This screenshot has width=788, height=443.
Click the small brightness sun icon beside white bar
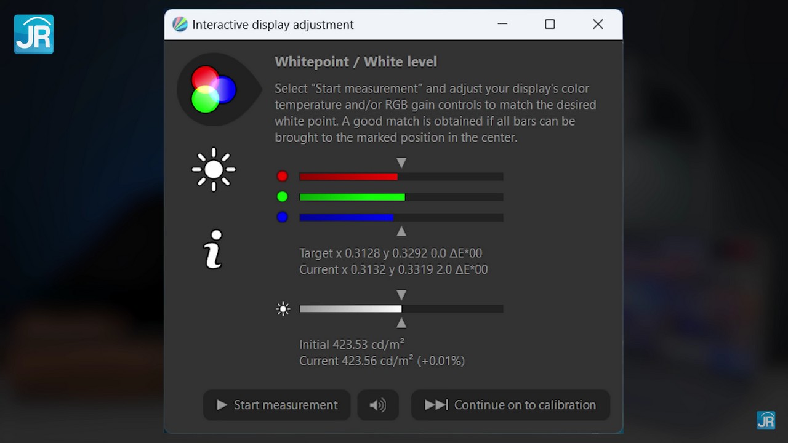[x=283, y=309]
